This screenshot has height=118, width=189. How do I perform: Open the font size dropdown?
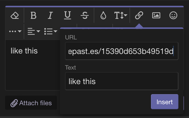(121, 15)
